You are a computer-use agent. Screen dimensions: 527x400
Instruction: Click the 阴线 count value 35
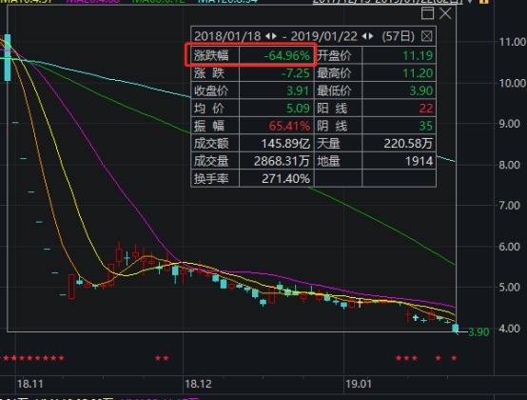[x=426, y=126]
